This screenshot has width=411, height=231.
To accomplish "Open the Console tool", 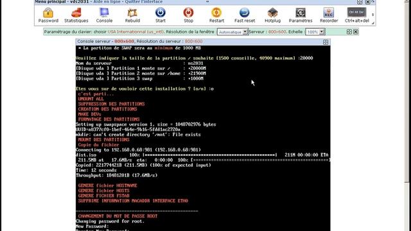I will pyautogui.click(x=104, y=15).
